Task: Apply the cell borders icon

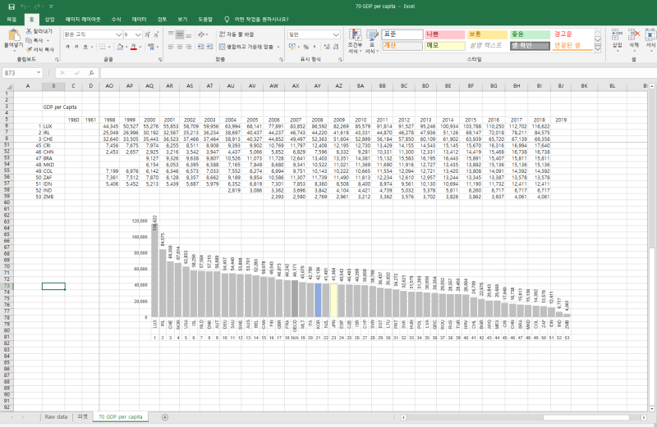Action: pyautogui.click(x=102, y=47)
